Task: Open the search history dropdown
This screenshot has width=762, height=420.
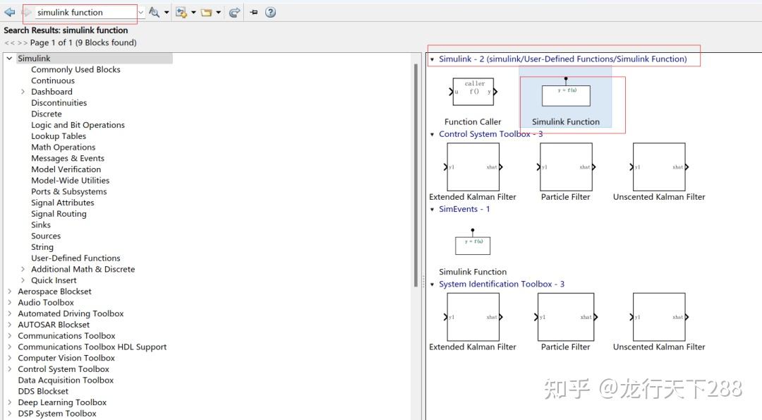Action: pos(141,13)
